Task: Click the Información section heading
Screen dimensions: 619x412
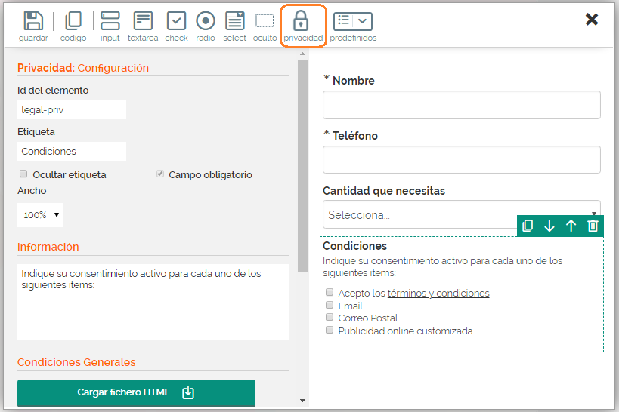Action: 48,247
